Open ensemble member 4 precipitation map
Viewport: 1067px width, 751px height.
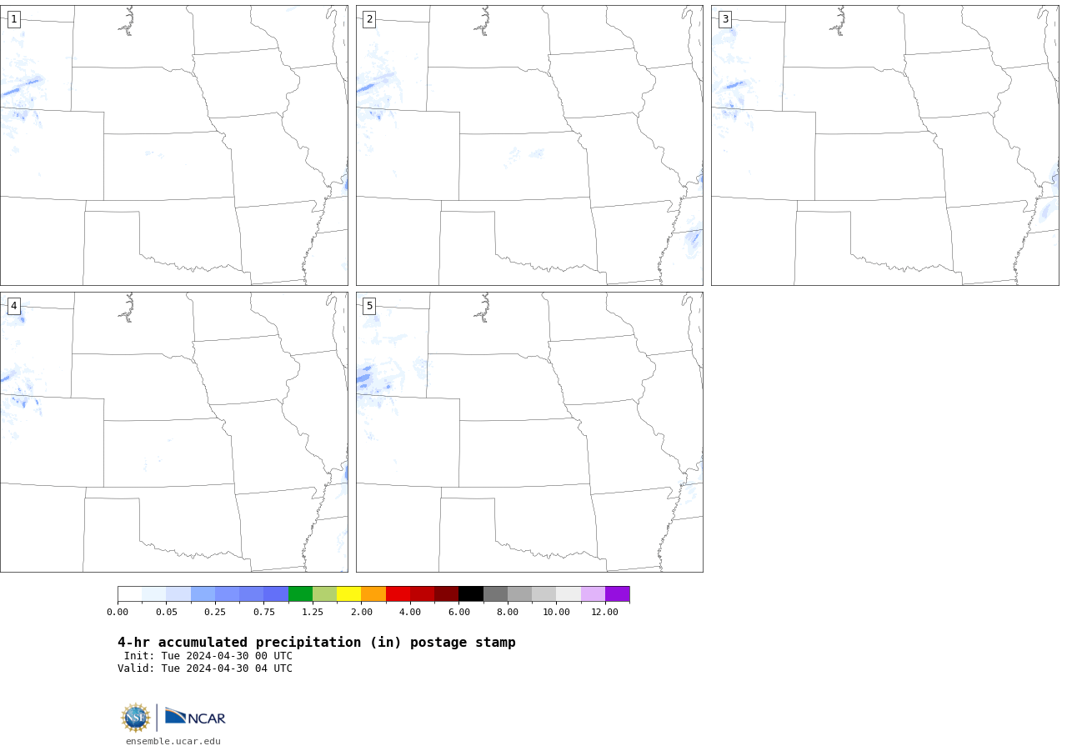174,432
